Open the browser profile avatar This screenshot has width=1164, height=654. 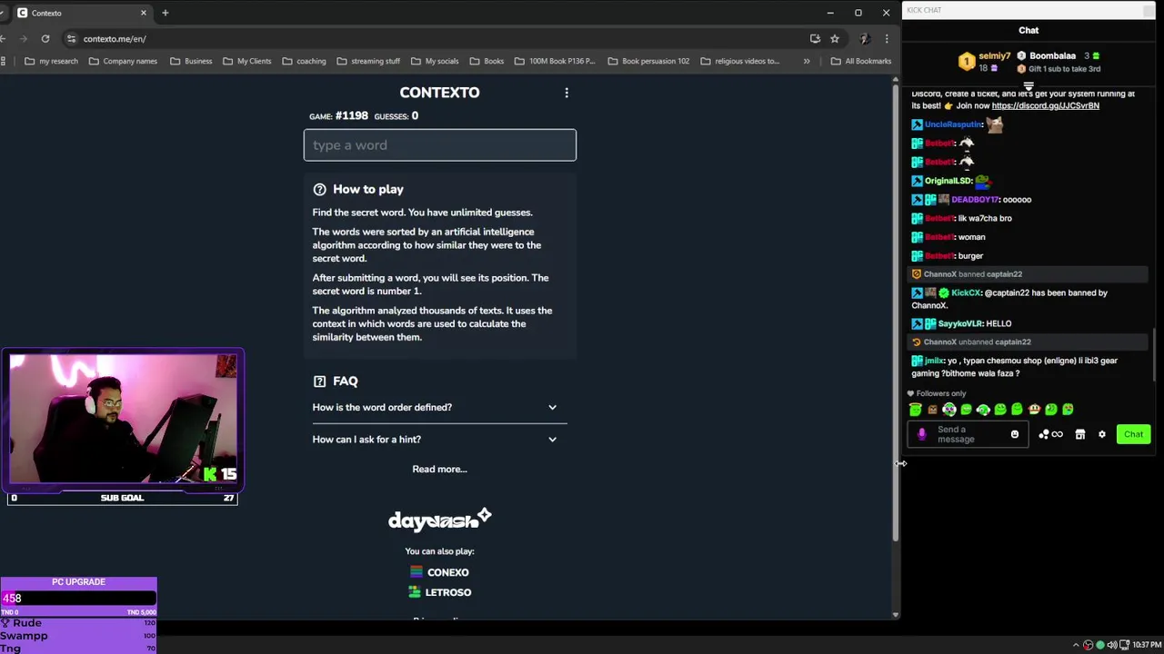coord(865,38)
